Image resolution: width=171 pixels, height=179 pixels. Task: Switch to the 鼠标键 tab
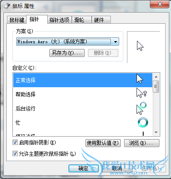[x=17, y=20]
